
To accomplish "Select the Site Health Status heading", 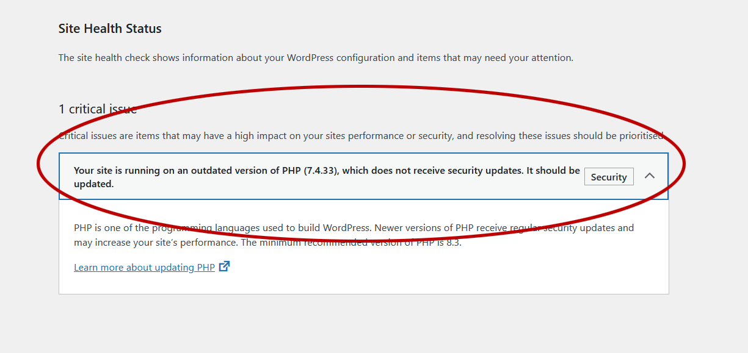I will (x=109, y=28).
